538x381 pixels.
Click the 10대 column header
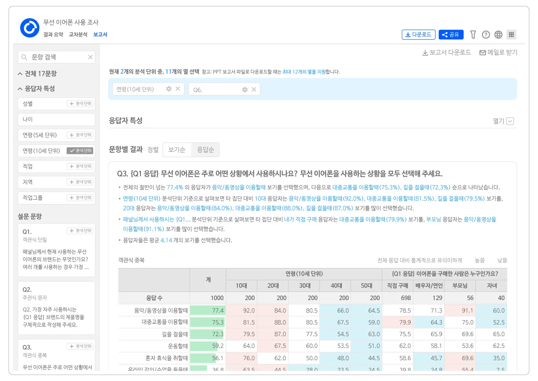[241, 286]
